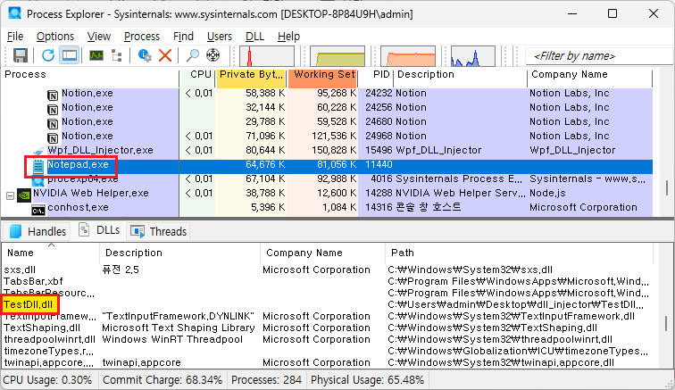675x390 pixels.
Task: Click the Properties gear toolbar icon
Action: point(145,55)
